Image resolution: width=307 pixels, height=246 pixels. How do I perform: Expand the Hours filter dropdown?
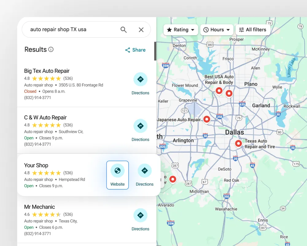point(217,30)
